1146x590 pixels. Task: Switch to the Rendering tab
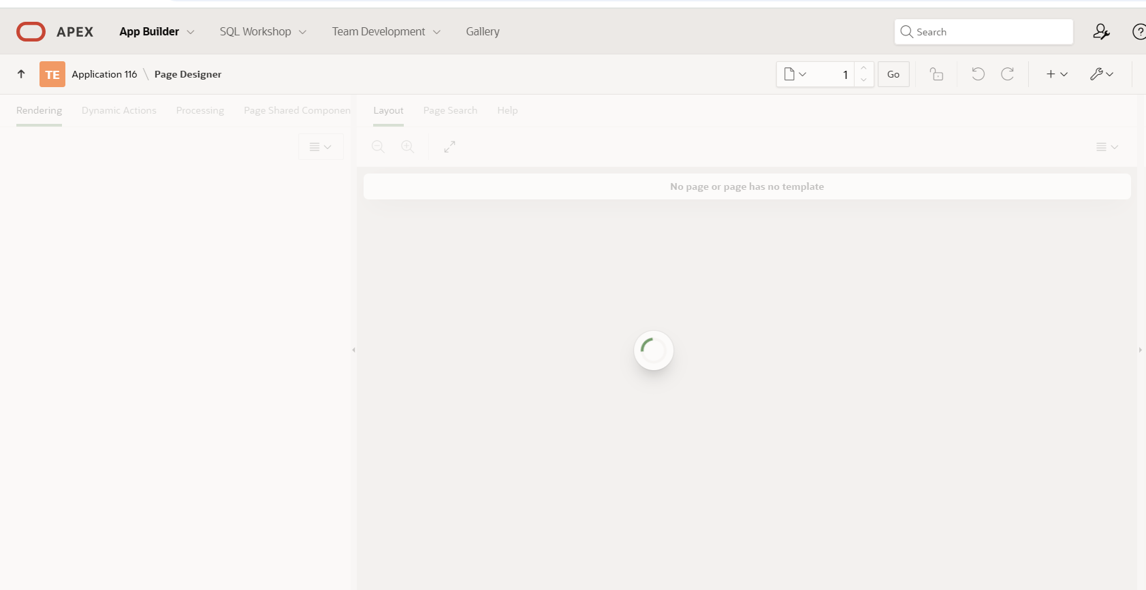(x=39, y=110)
